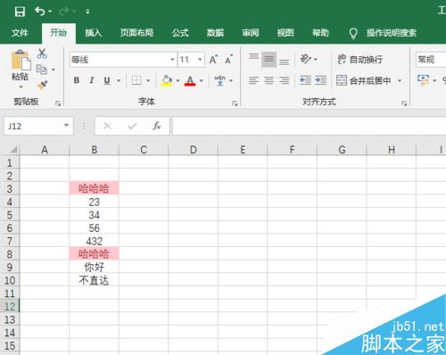Open the 剪贴板 dialog launcher
This screenshot has height=355, width=446.
pyautogui.click(x=58, y=103)
